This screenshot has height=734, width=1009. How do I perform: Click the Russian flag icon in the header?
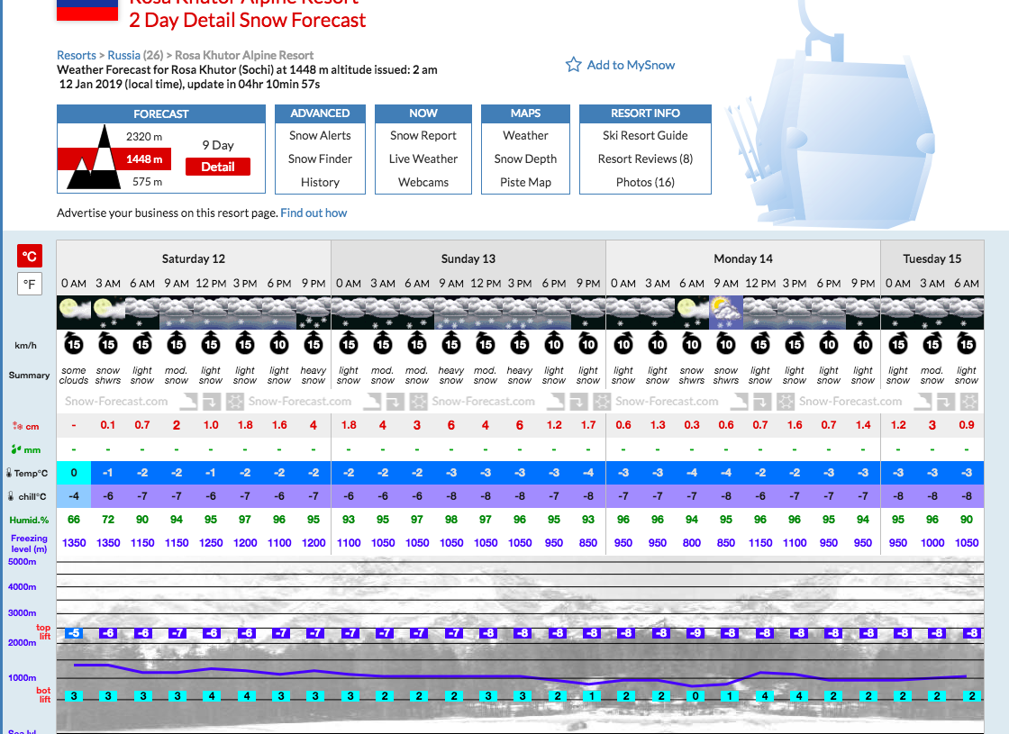coord(87,10)
